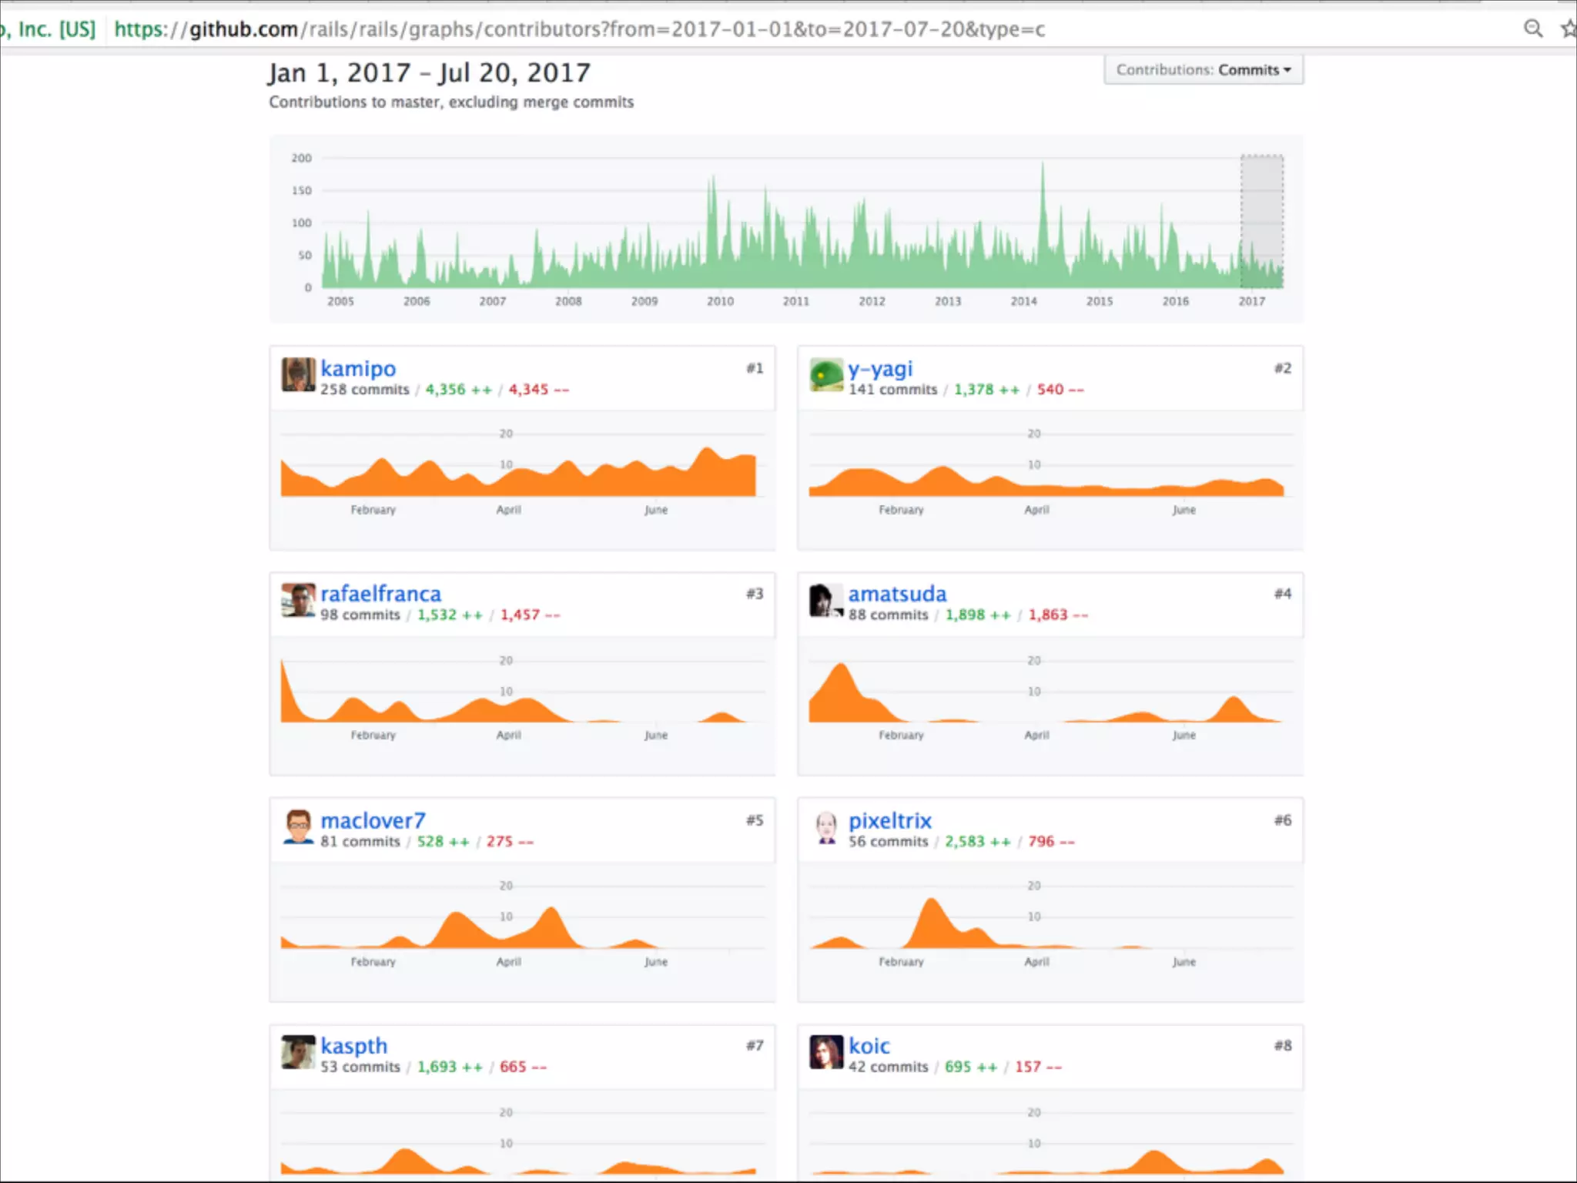Open kamipo's profile link
Screen dimensions: 1577x1183
click(358, 369)
